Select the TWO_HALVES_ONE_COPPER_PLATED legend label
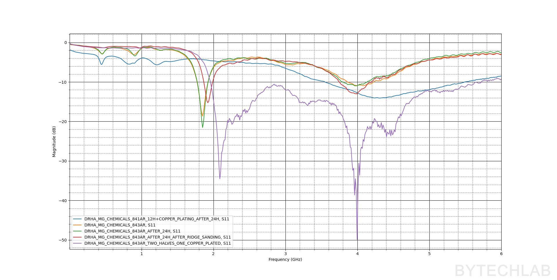557x280 pixels. coord(158,243)
